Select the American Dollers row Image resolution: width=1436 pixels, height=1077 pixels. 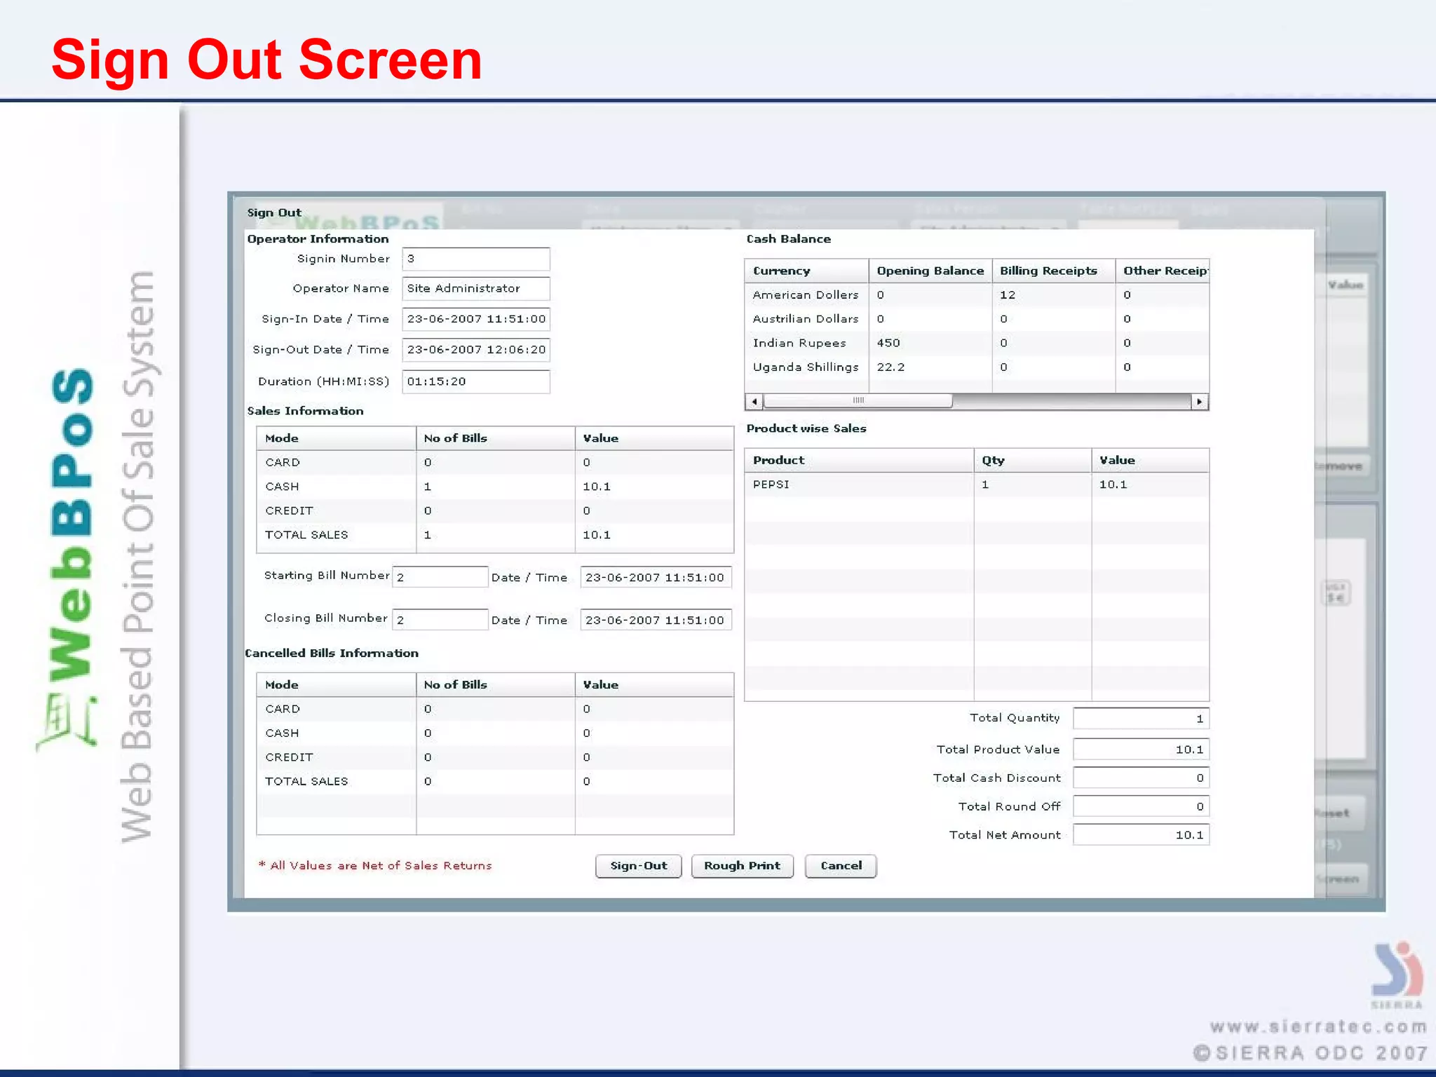977,295
